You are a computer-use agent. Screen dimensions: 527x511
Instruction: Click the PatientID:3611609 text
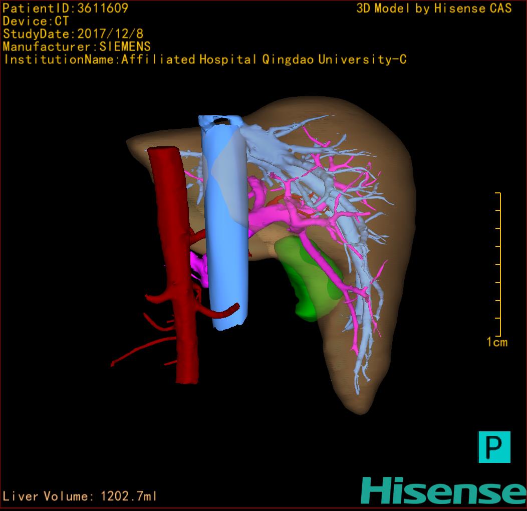[x=66, y=8]
